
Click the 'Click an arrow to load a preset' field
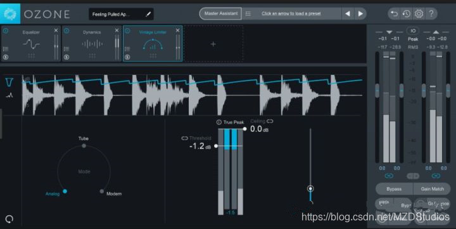(x=291, y=14)
